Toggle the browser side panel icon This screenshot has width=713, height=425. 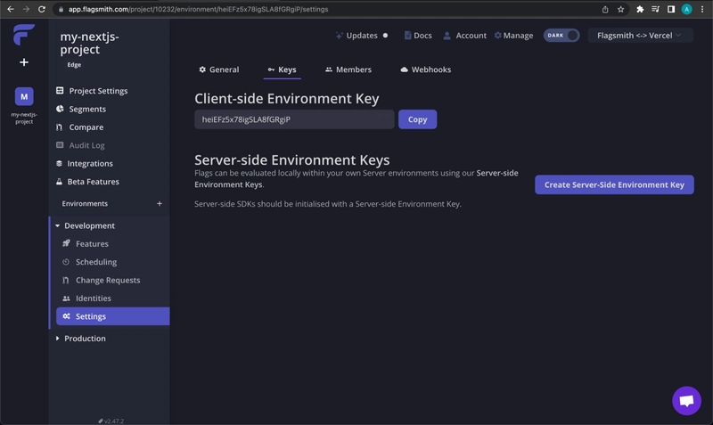tap(671, 9)
